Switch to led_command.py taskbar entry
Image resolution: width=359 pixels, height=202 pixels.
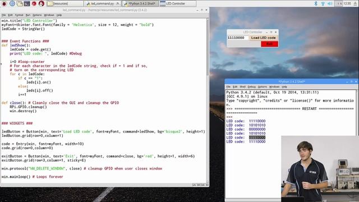pyautogui.click(x=103, y=3)
